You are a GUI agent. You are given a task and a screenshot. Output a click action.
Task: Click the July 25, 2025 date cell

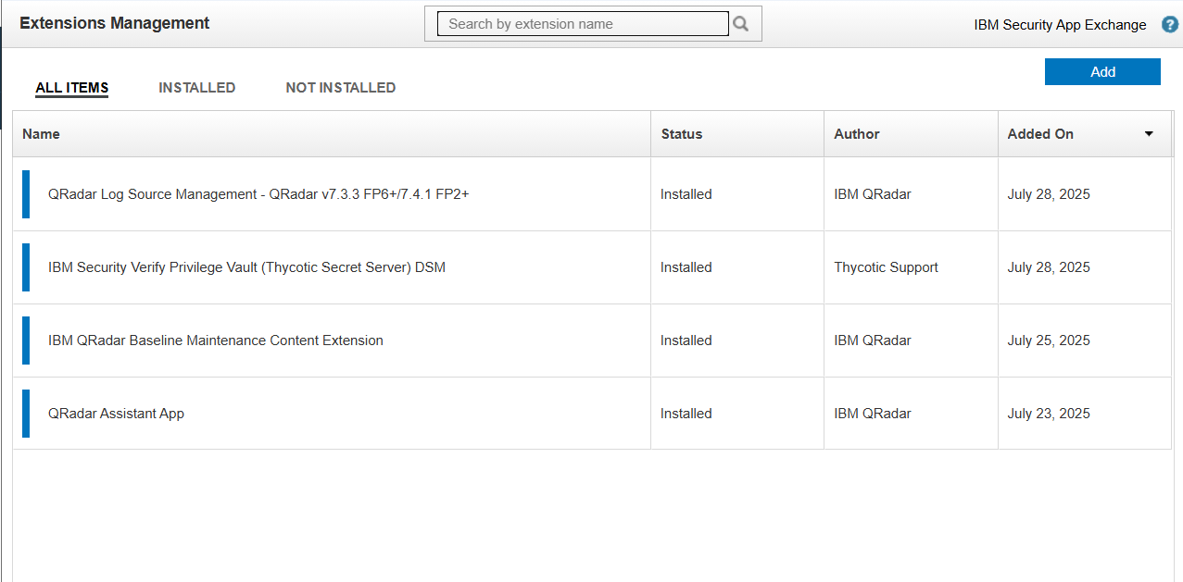(x=1049, y=341)
